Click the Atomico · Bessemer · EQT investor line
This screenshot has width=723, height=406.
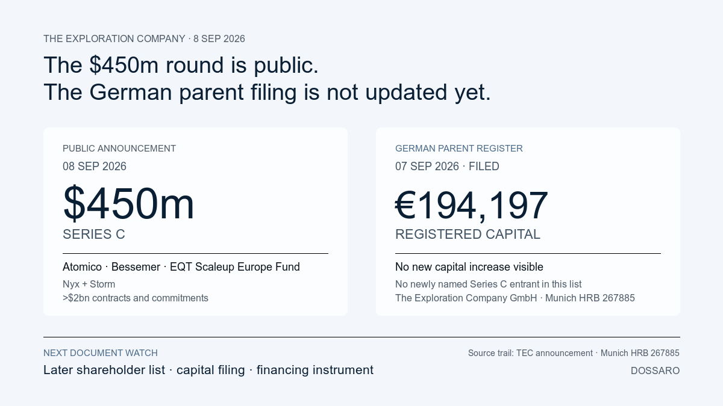(x=181, y=267)
